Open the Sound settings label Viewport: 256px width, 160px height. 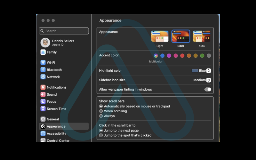pyautogui.click(x=52, y=94)
